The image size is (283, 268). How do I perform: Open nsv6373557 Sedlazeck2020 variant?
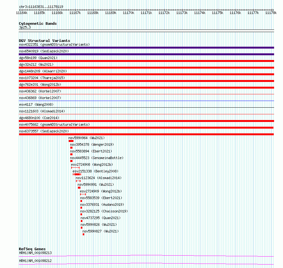coord(44,131)
